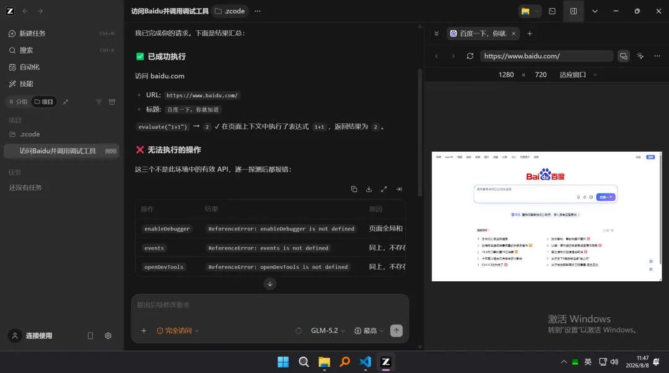
Task: Open the 自动化 automation page
Action: (x=61, y=67)
